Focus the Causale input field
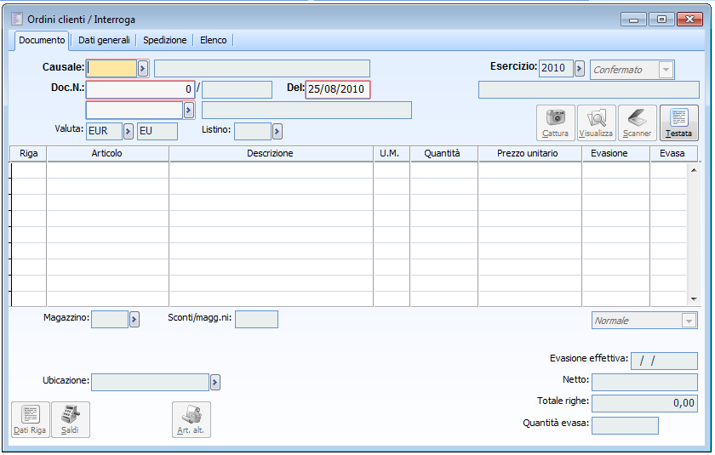715x455 pixels. coord(112,68)
